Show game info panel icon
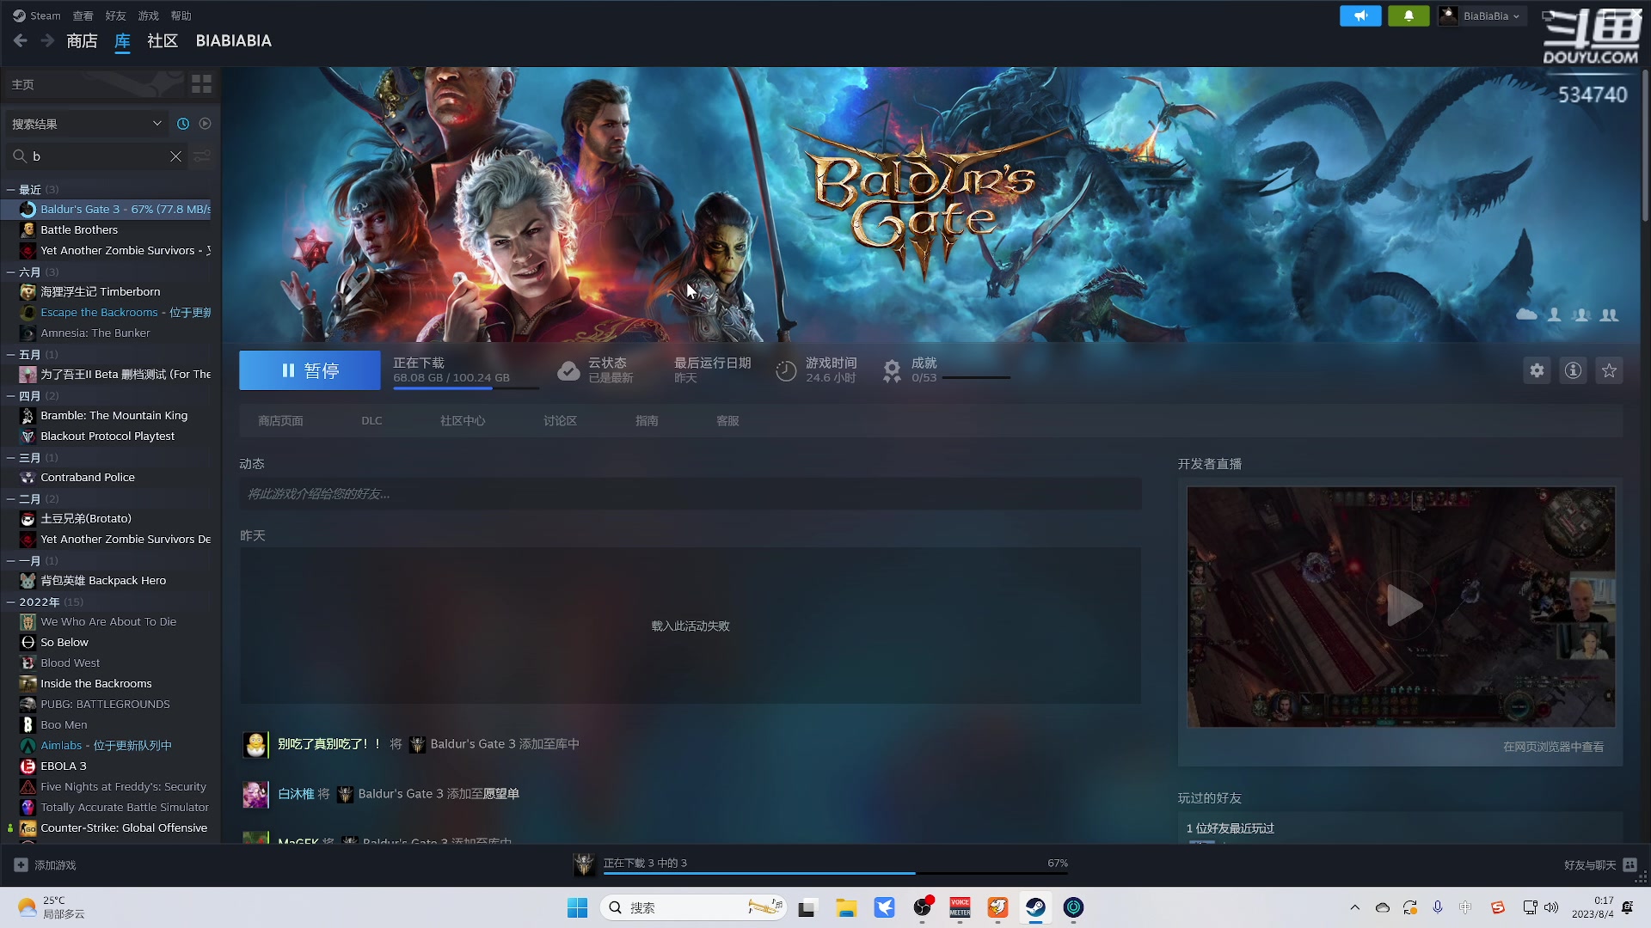Viewport: 1651px width, 928px height. click(x=1573, y=370)
